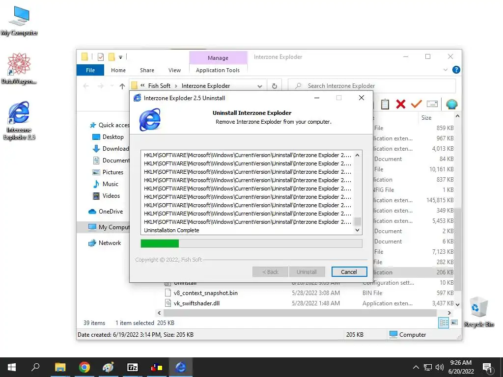The height and width of the screenshot is (377, 503).
Task: Open the File menu tab
Action: pos(90,70)
